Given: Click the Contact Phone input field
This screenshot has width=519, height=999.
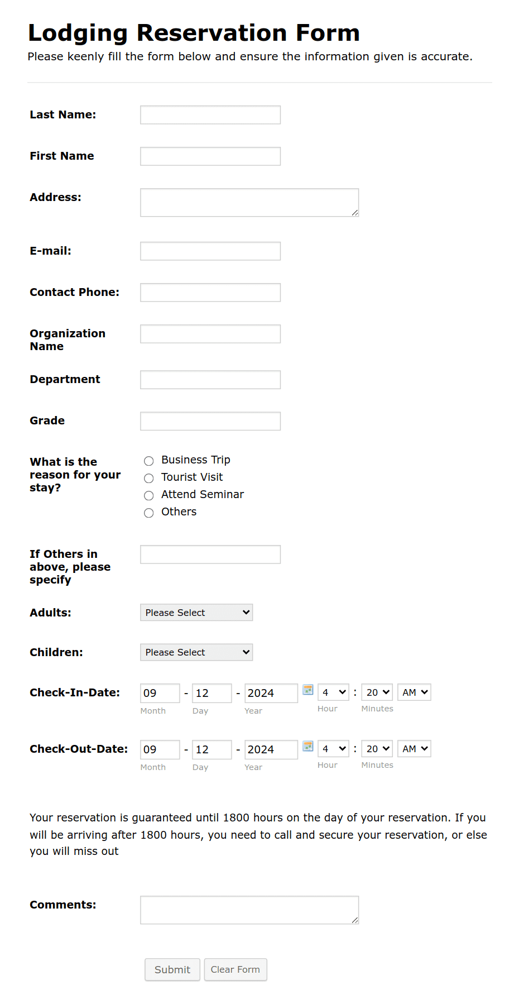Looking at the screenshot, I should click(x=210, y=292).
